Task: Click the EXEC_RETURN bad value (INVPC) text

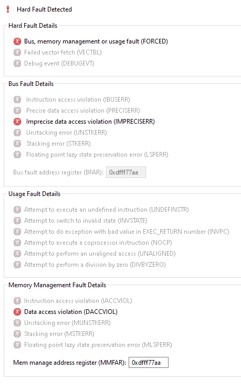Action: [127, 232]
